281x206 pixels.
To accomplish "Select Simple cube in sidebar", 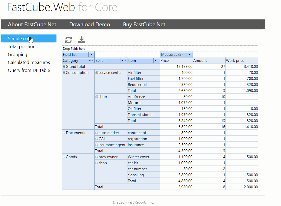I will click(x=29, y=39).
